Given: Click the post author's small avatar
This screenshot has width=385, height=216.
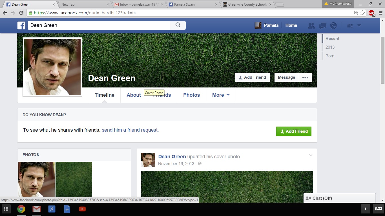Looking at the screenshot, I should (x=148, y=160).
